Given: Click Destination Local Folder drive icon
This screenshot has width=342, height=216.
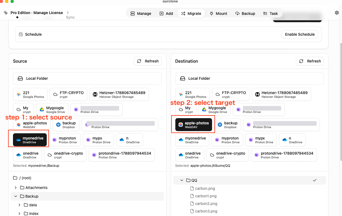Looking at the screenshot, I should click(183, 78).
